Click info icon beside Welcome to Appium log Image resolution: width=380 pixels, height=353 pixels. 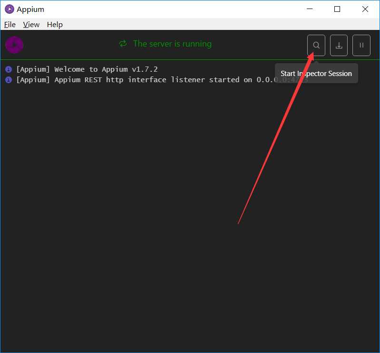click(9, 69)
